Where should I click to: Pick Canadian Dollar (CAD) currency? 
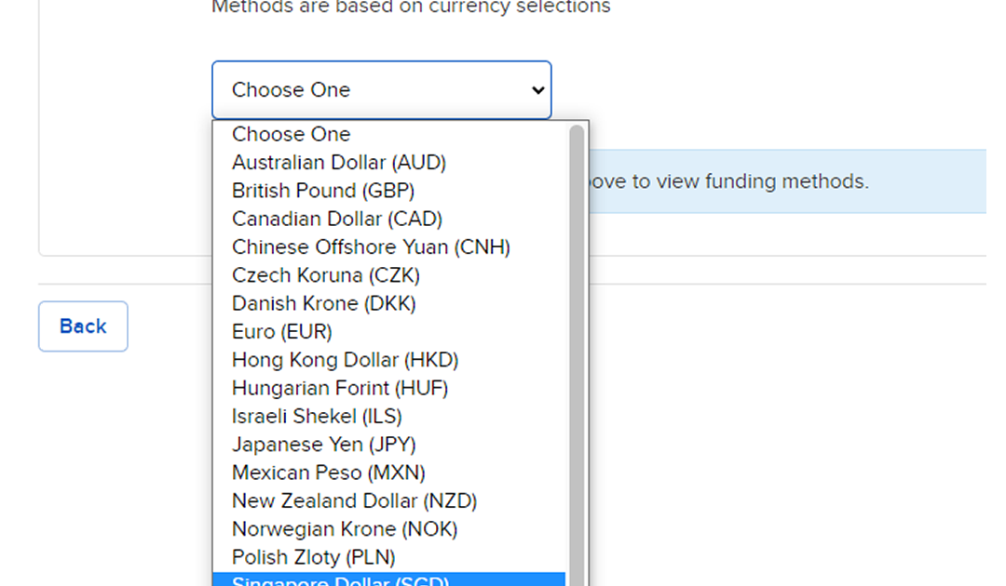point(337,220)
